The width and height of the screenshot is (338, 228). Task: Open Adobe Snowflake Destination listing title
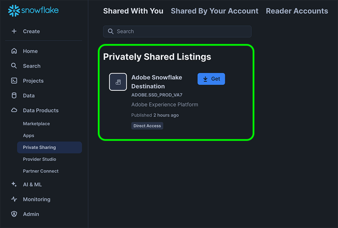point(156,81)
